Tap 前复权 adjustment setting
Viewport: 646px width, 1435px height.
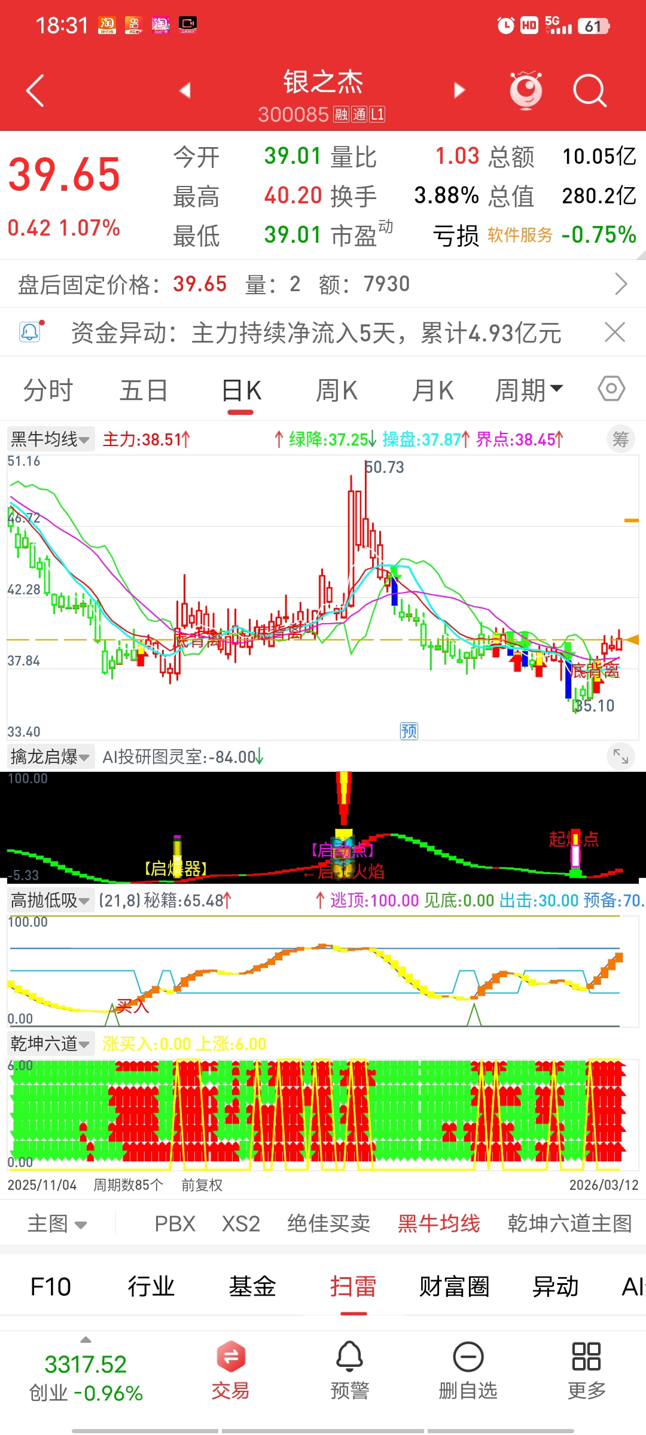click(202, 1184)
